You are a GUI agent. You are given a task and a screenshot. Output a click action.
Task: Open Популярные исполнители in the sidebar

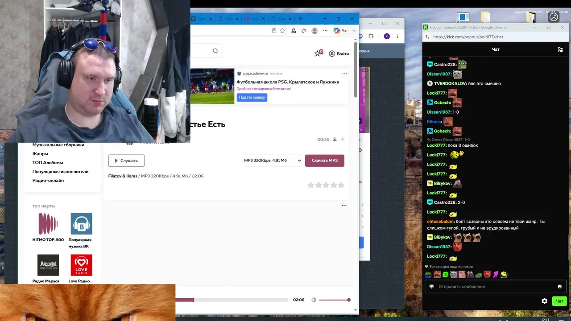point(60,172)
